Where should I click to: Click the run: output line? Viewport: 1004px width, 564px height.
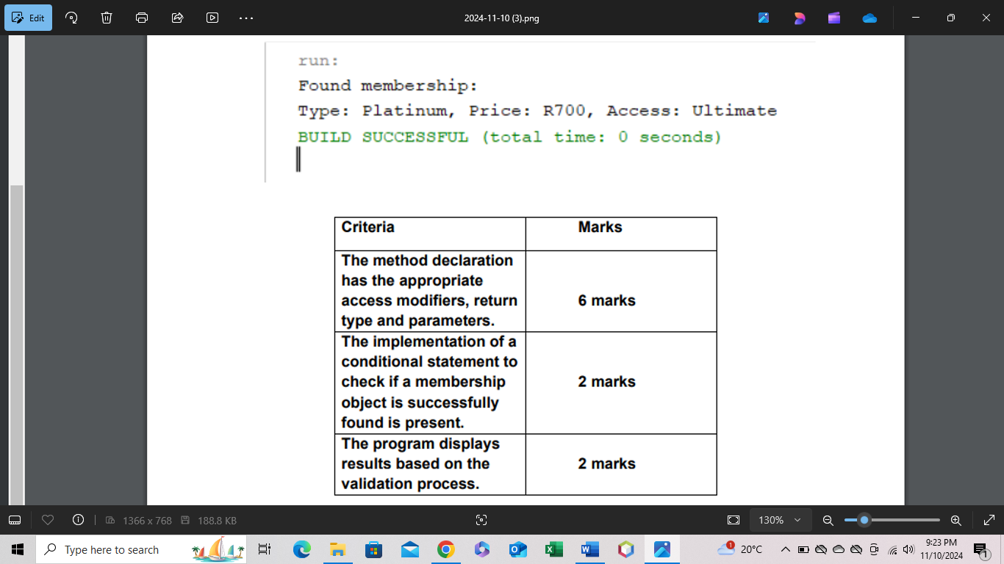(318, 61)
